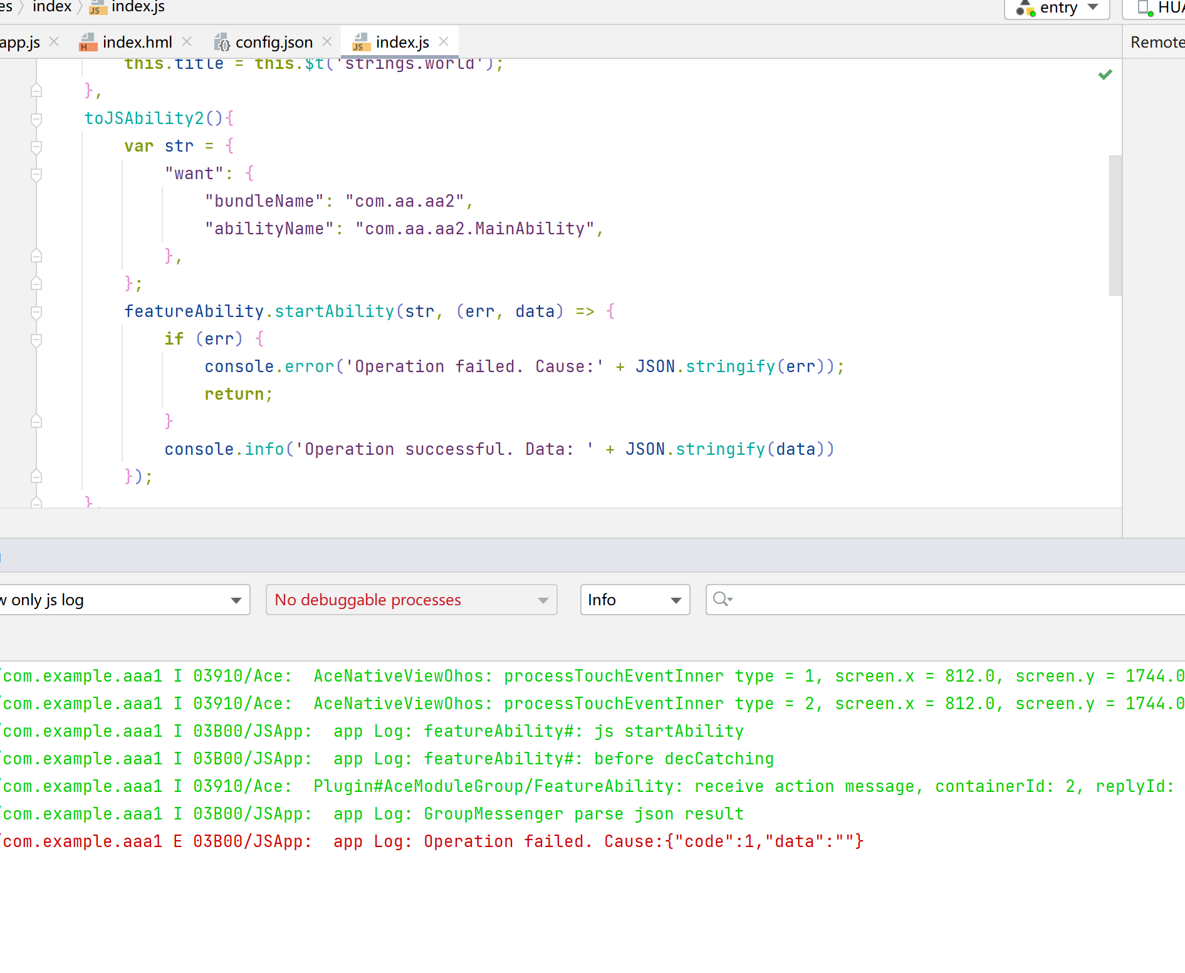The height and width of the screenshot is (973, 1185).
Task: Open the Info log level dropdown
Action: (x=635, y=600)
